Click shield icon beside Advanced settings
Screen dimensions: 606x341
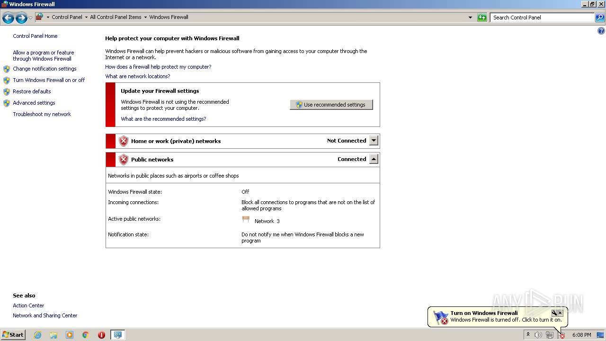7,103
